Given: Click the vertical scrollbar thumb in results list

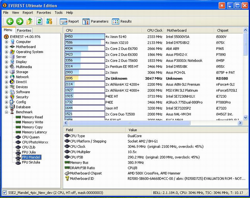Looking at the screenshot, I should 245,44.
